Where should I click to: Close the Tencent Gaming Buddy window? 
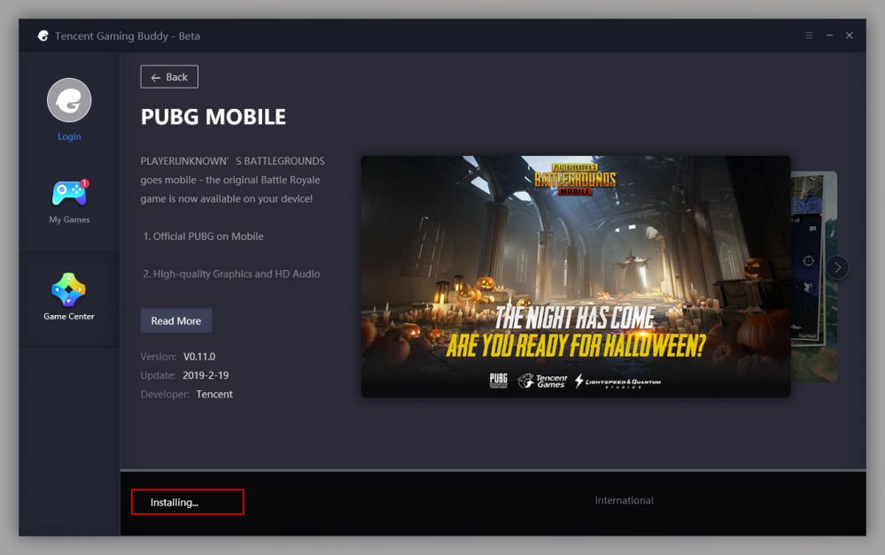tap(849, 35)
